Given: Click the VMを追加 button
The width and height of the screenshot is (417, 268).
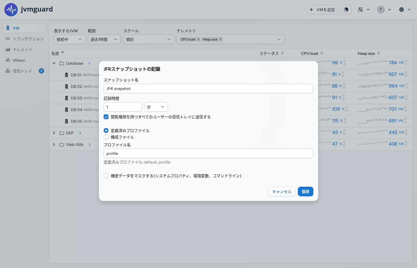Looking at the screenshot, I should 322,10.
